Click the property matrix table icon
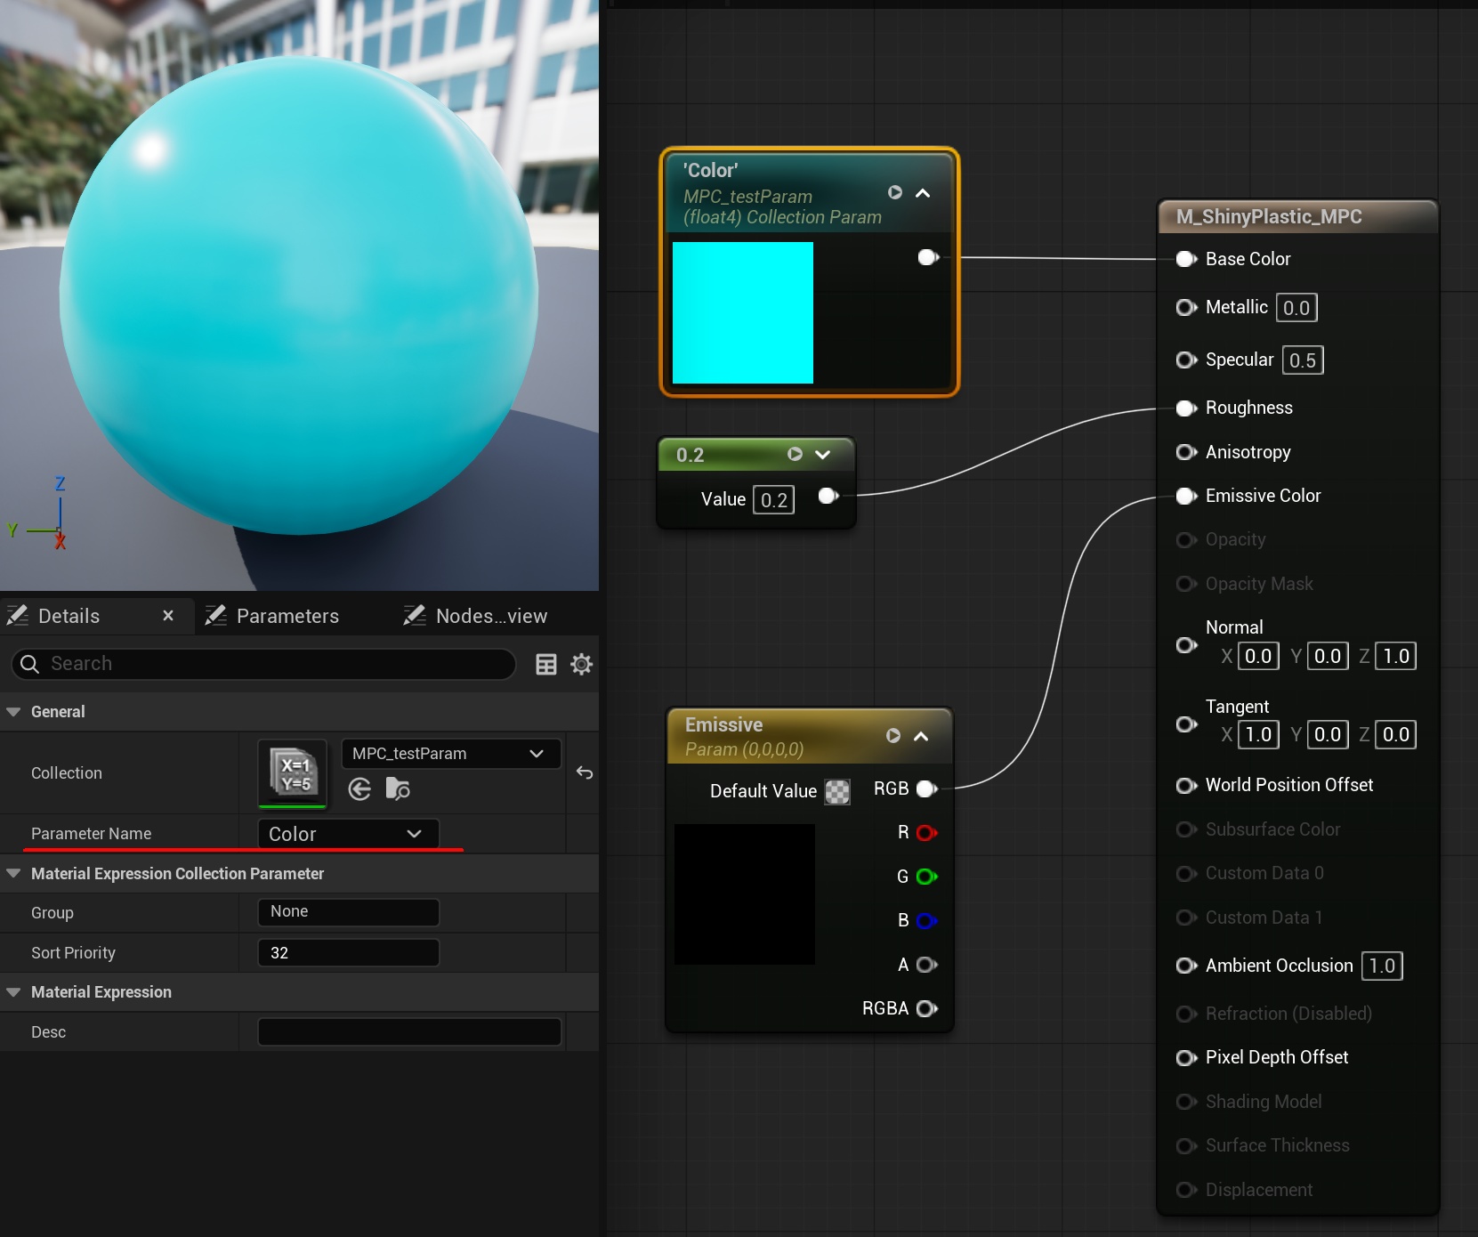Image resolution: width=1478 pixels, height=1237 pixels. pos(546,664)
